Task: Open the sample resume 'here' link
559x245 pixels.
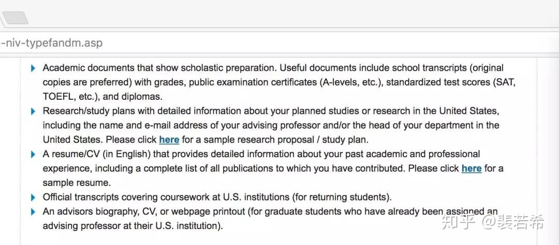Action: click(x=472, y=169)
